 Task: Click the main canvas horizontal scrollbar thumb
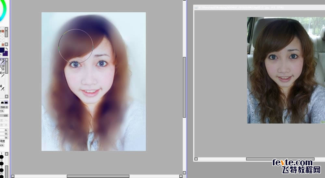point(98,176)
